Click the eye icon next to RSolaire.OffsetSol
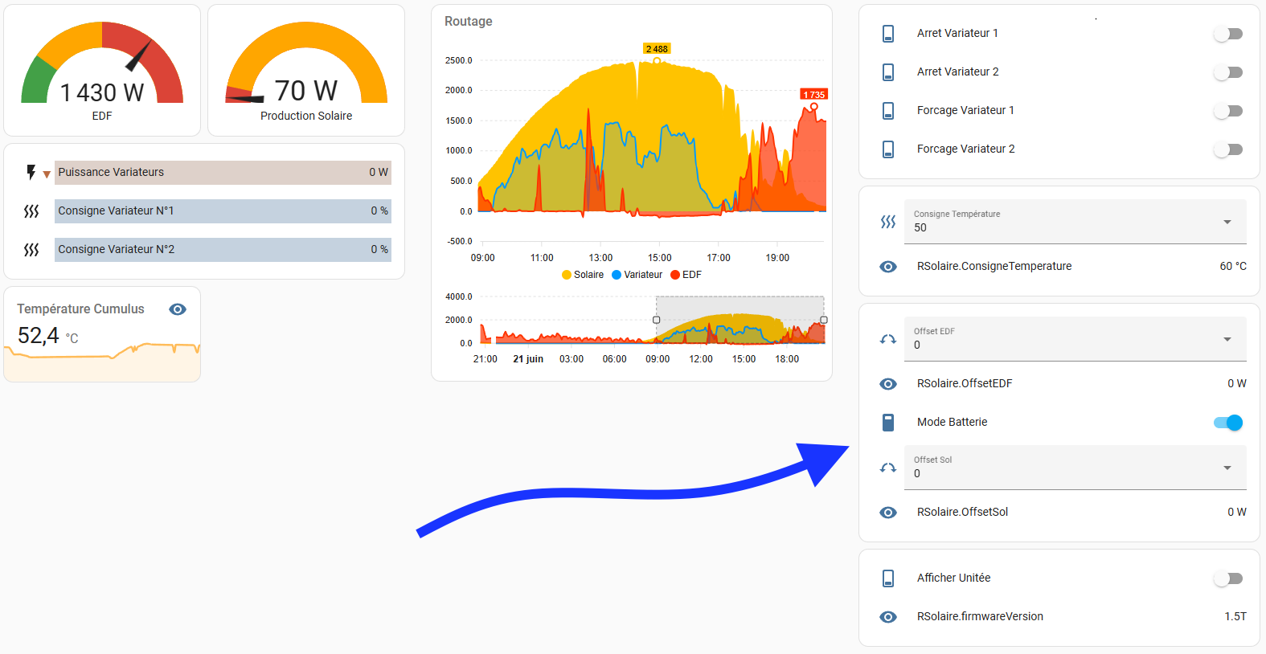The width and height of the screenshot is (1266, 654). tap(888, 513)
